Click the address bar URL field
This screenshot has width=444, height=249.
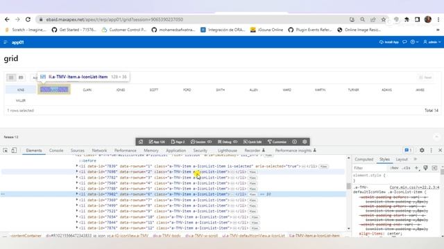[193, 19]
